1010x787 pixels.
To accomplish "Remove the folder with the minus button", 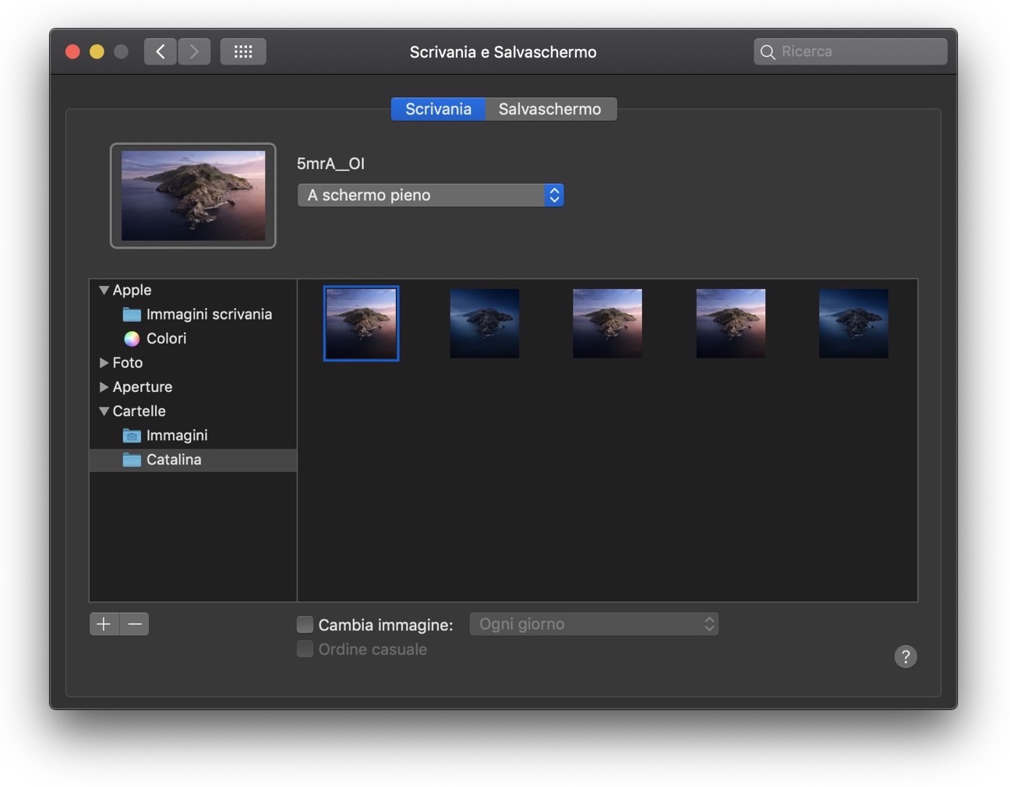I will click(x=135, y=624).
